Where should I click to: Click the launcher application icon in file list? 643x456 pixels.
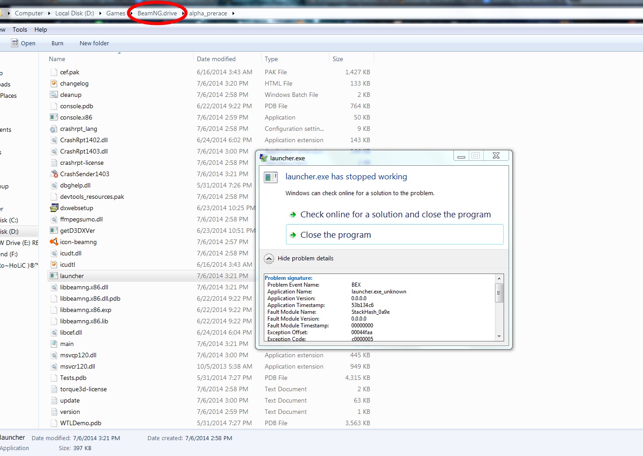pos(54,276)
